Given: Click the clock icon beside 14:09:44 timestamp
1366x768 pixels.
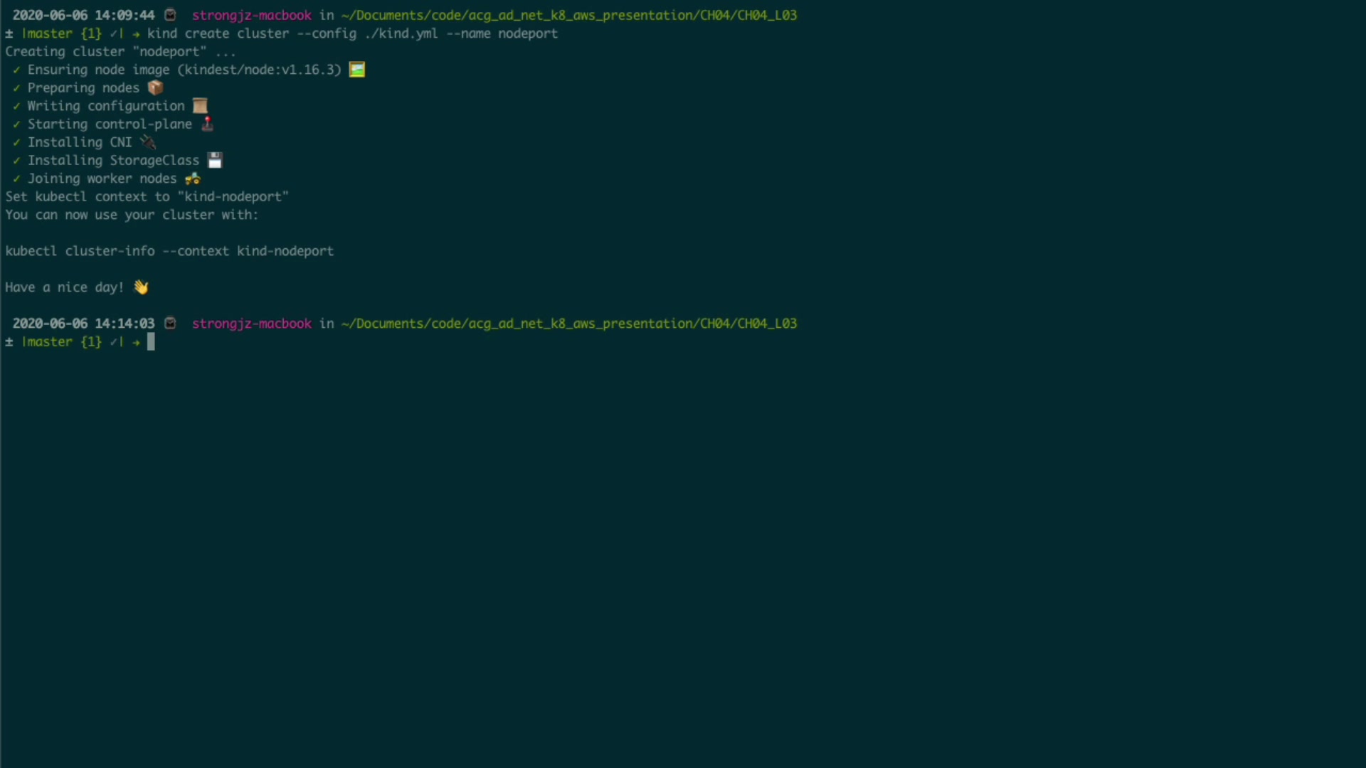Looking at the screenshot, I should [170, 15].
